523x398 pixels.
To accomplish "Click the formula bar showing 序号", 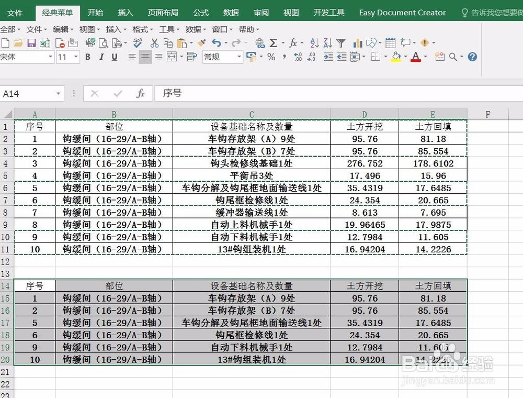I will click(338, 94).
